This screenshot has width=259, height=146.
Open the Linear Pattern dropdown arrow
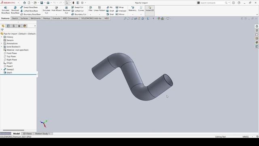tap(100, 15)
